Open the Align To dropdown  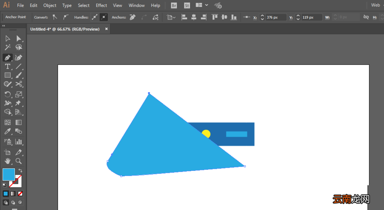click(x=171, y=17)
